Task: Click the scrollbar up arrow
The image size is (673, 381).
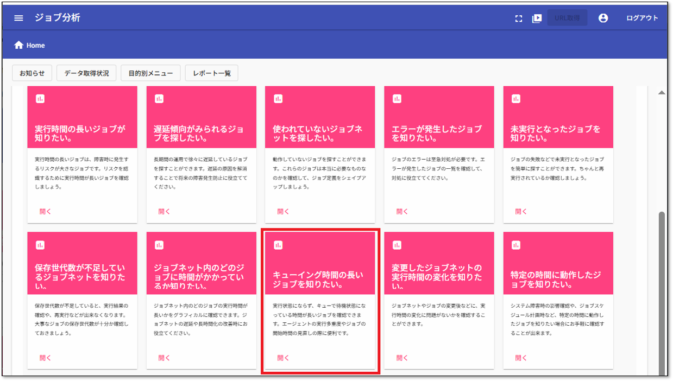Action: tap(662, 93)
